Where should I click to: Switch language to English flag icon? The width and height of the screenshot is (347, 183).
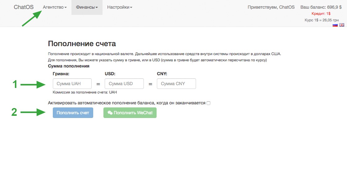(342, 25)
